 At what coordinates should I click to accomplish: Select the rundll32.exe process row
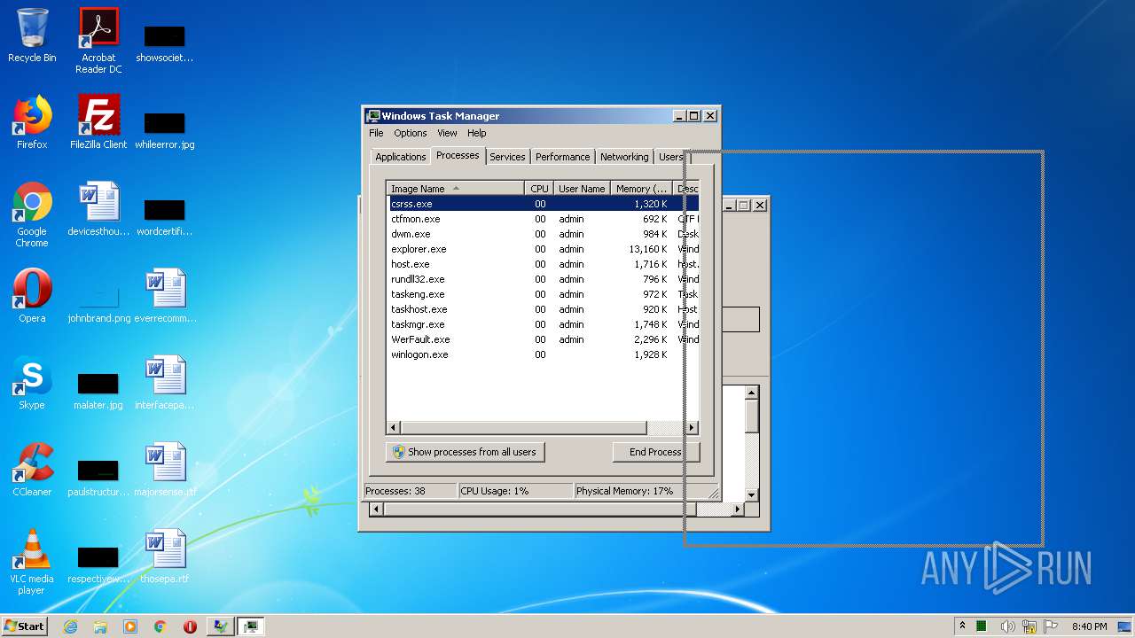[543, 279]
